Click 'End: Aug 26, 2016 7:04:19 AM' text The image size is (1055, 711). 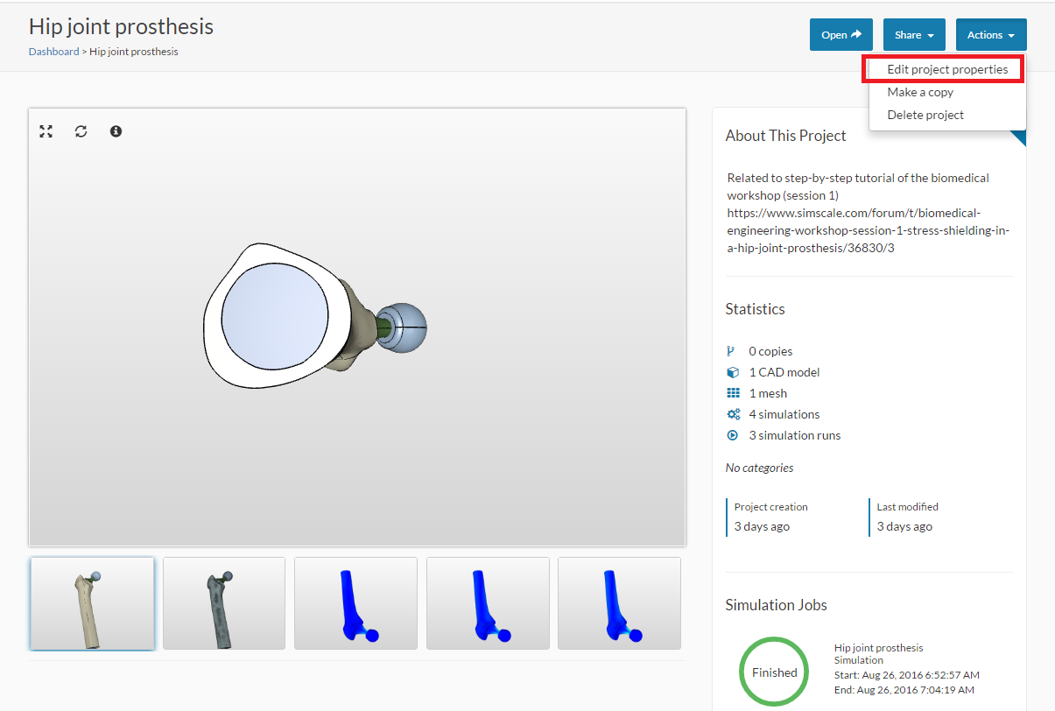pyautogui.click(x=904, y=689)
